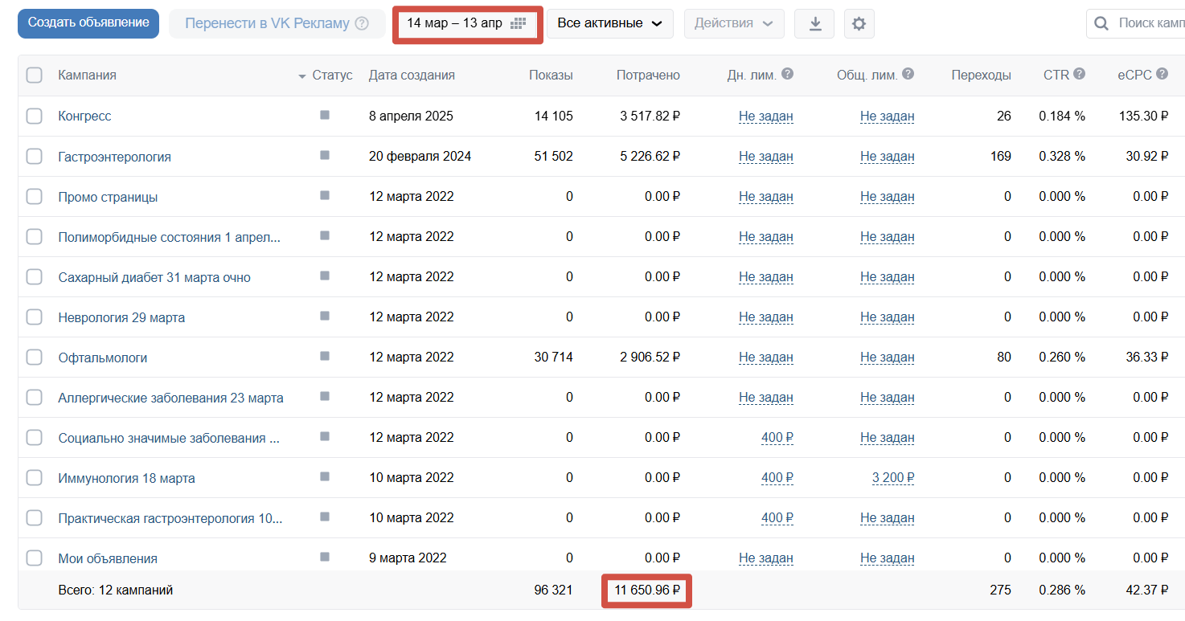Click the sort arrow beside Статус column

click(x=302, y=76)
